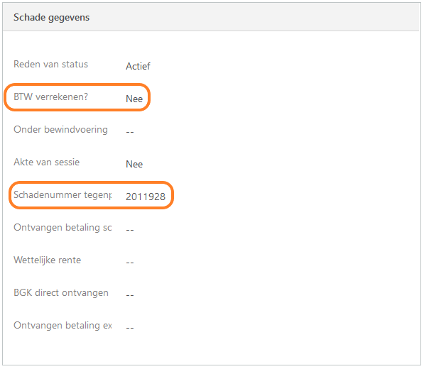The image size is (424, 369).
Task: Edit the Wettelijke rente empty value
Action: coord(130,263)
